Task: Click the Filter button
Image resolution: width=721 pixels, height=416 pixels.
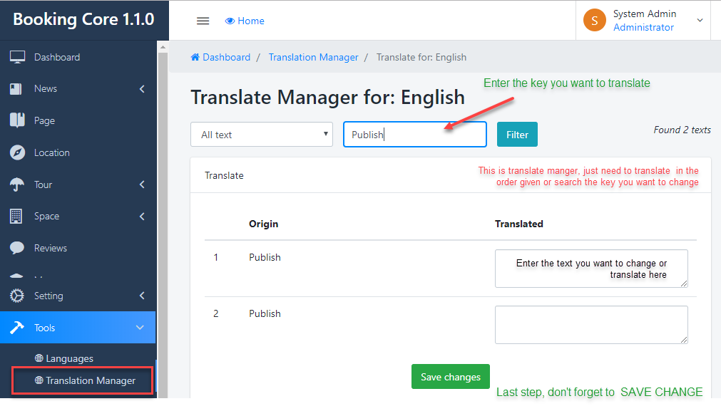Action: (517, 135)
